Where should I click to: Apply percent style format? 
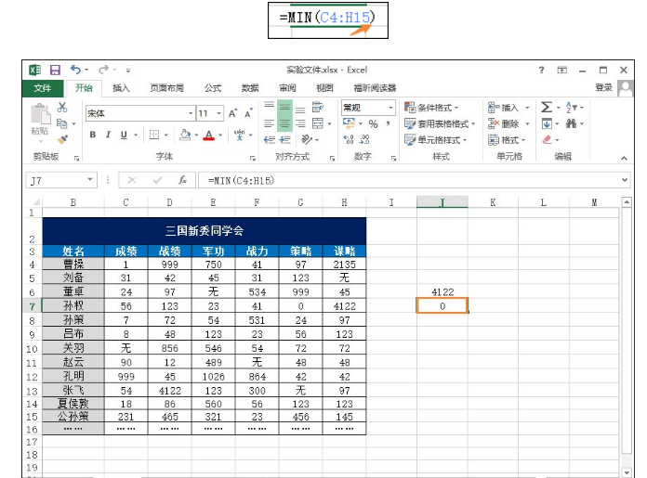(x=373, y=123)
